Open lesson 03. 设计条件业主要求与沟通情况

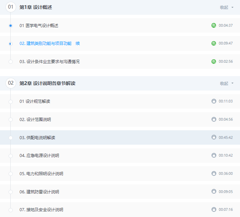coord(49,62)
